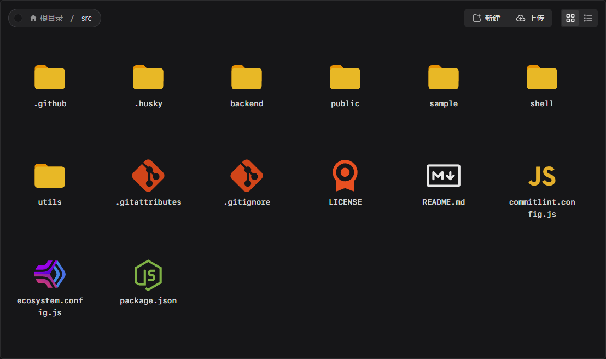Click the 新建 (New) button
The width and height of the screenshot is (606, 359).
click(x=486, y=18)
